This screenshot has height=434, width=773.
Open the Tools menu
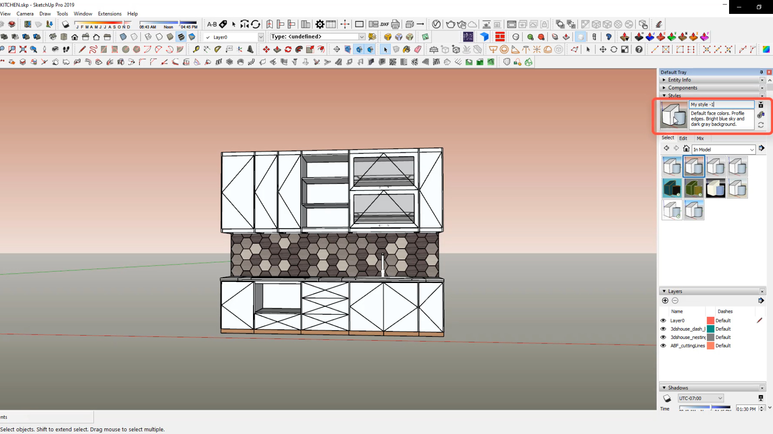(x=62, y=14)
